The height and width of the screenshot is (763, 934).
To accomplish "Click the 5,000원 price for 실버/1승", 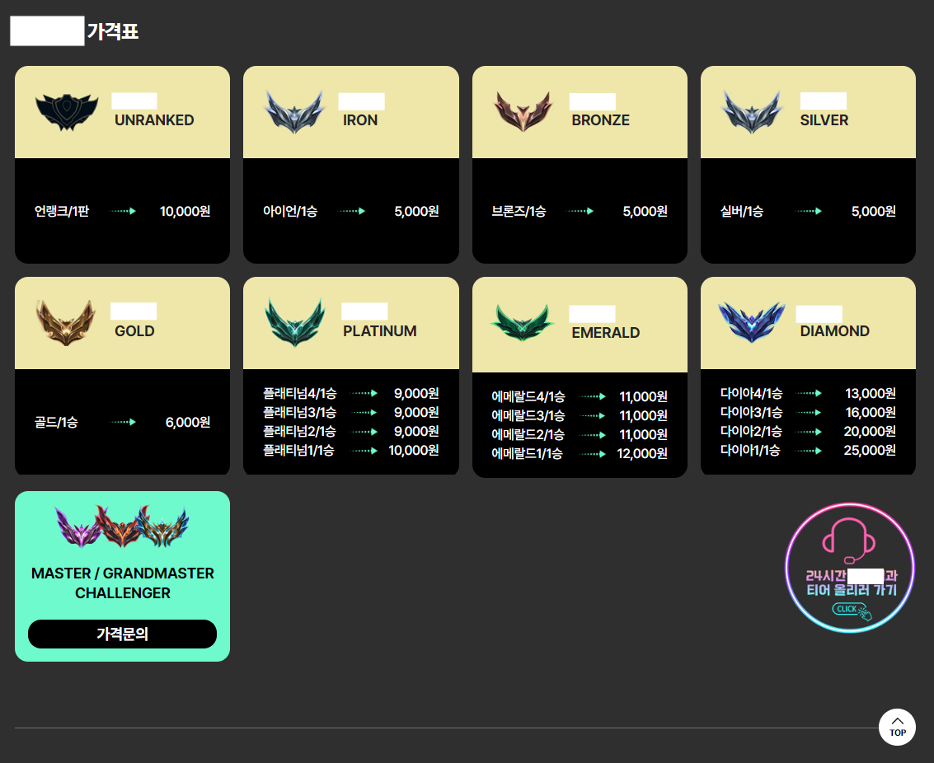I will coord(873,211).
